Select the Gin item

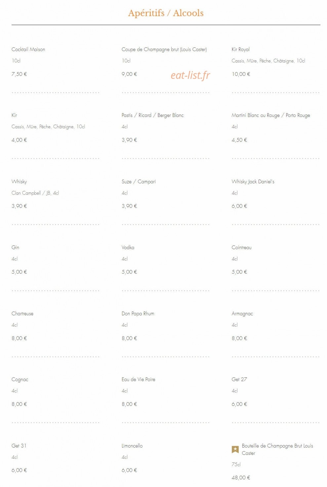[x=15, y=247]
